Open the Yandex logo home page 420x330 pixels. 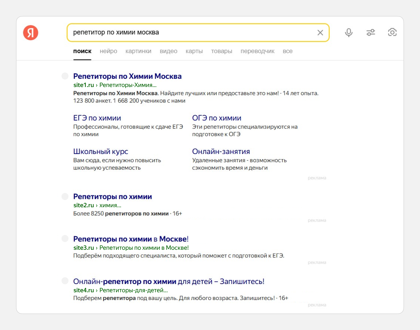(x=30, y=32)
